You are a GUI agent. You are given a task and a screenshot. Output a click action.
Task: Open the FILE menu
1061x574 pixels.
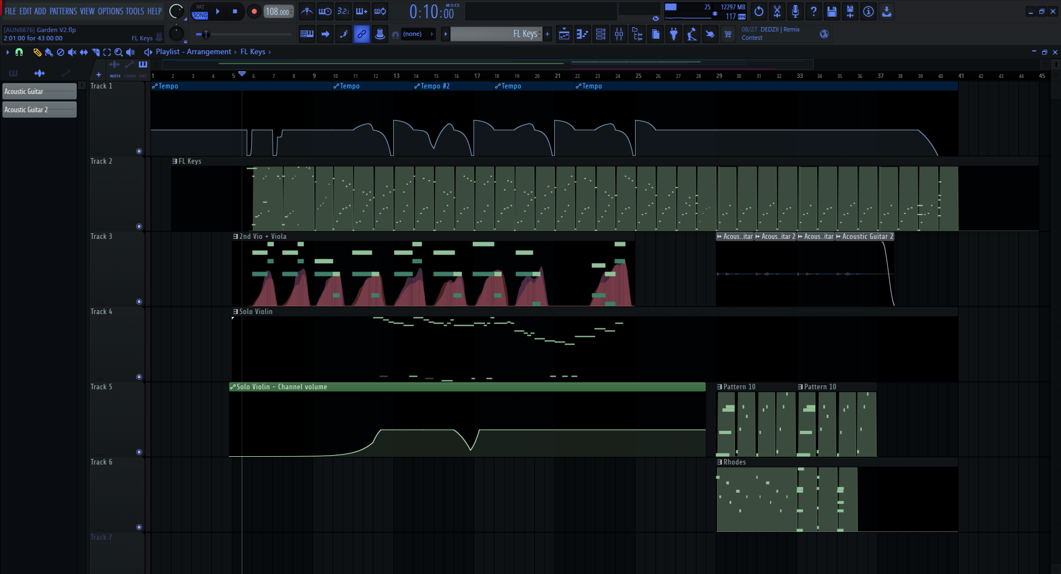click(11, 11)
